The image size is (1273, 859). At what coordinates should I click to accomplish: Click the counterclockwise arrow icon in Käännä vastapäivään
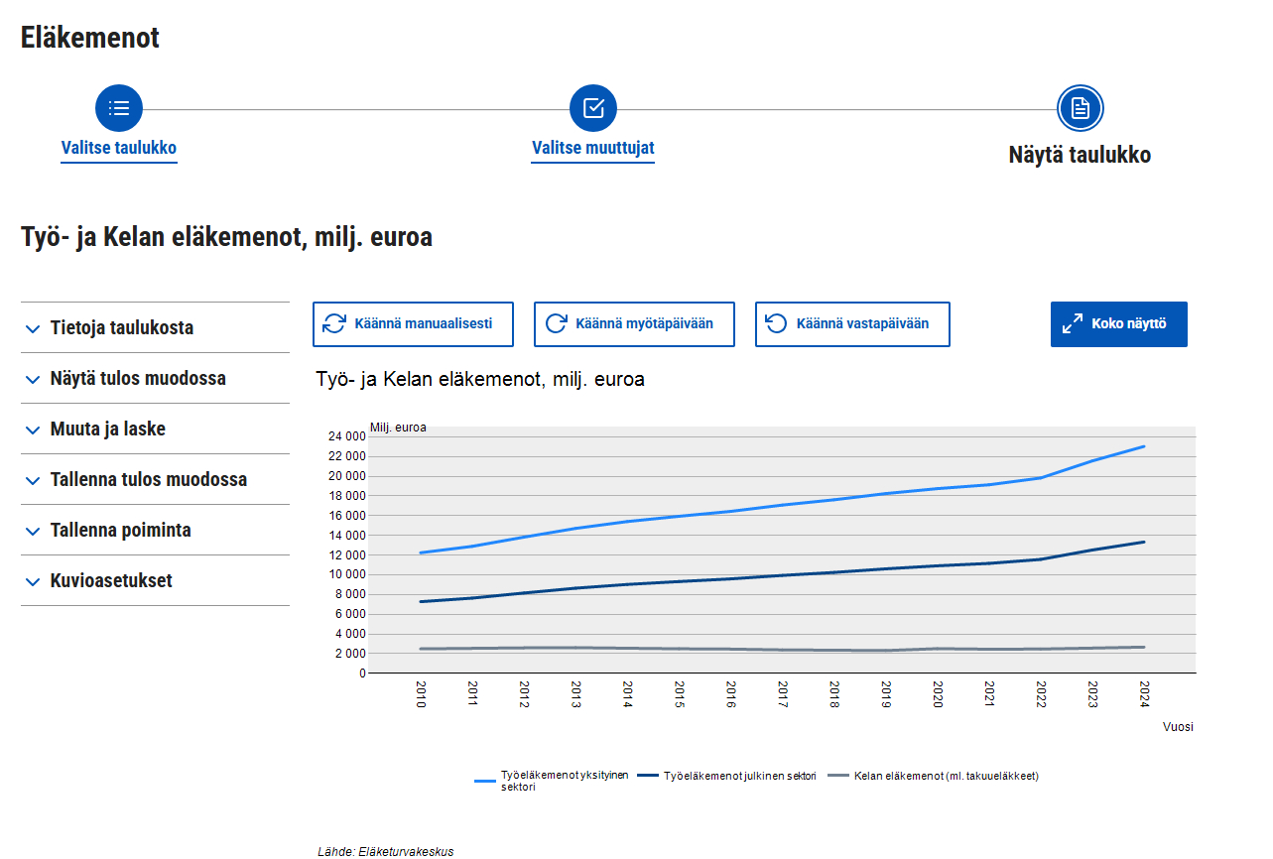777,324
